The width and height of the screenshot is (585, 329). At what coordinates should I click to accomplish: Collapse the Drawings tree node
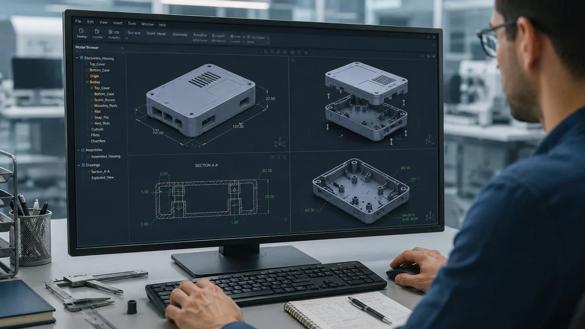(x=78, y=165)
